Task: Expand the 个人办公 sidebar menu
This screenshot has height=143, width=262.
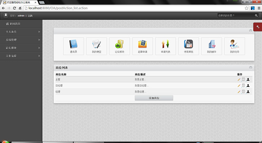Action: coord(21,32)
